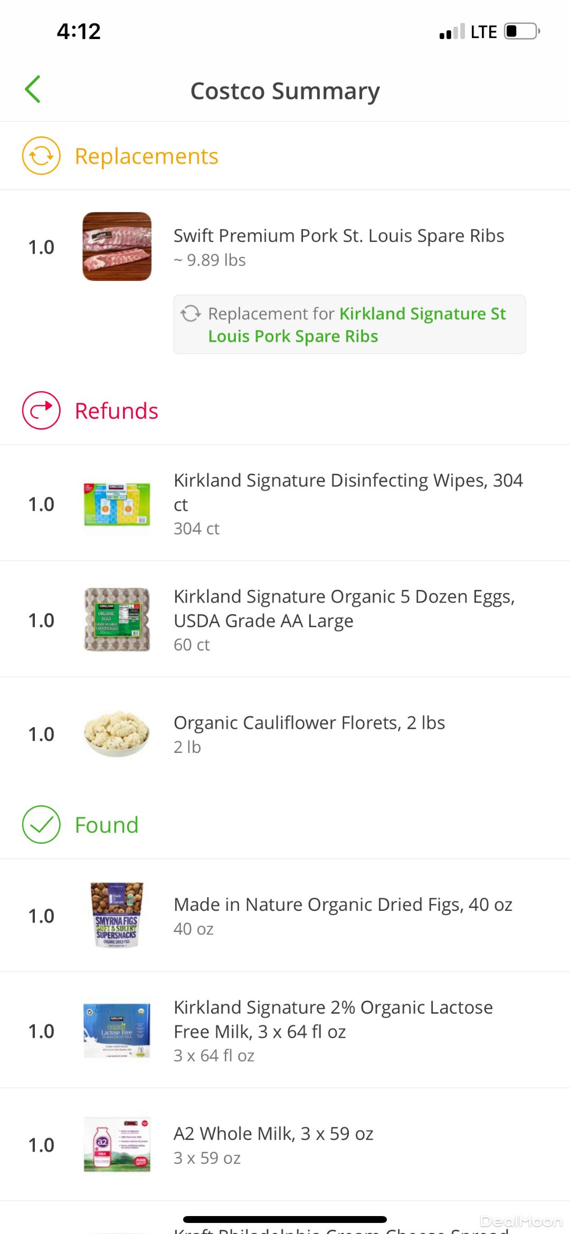Open Kirkland Signature St Louis Pork Spare Ribs link

coord(357,325)
